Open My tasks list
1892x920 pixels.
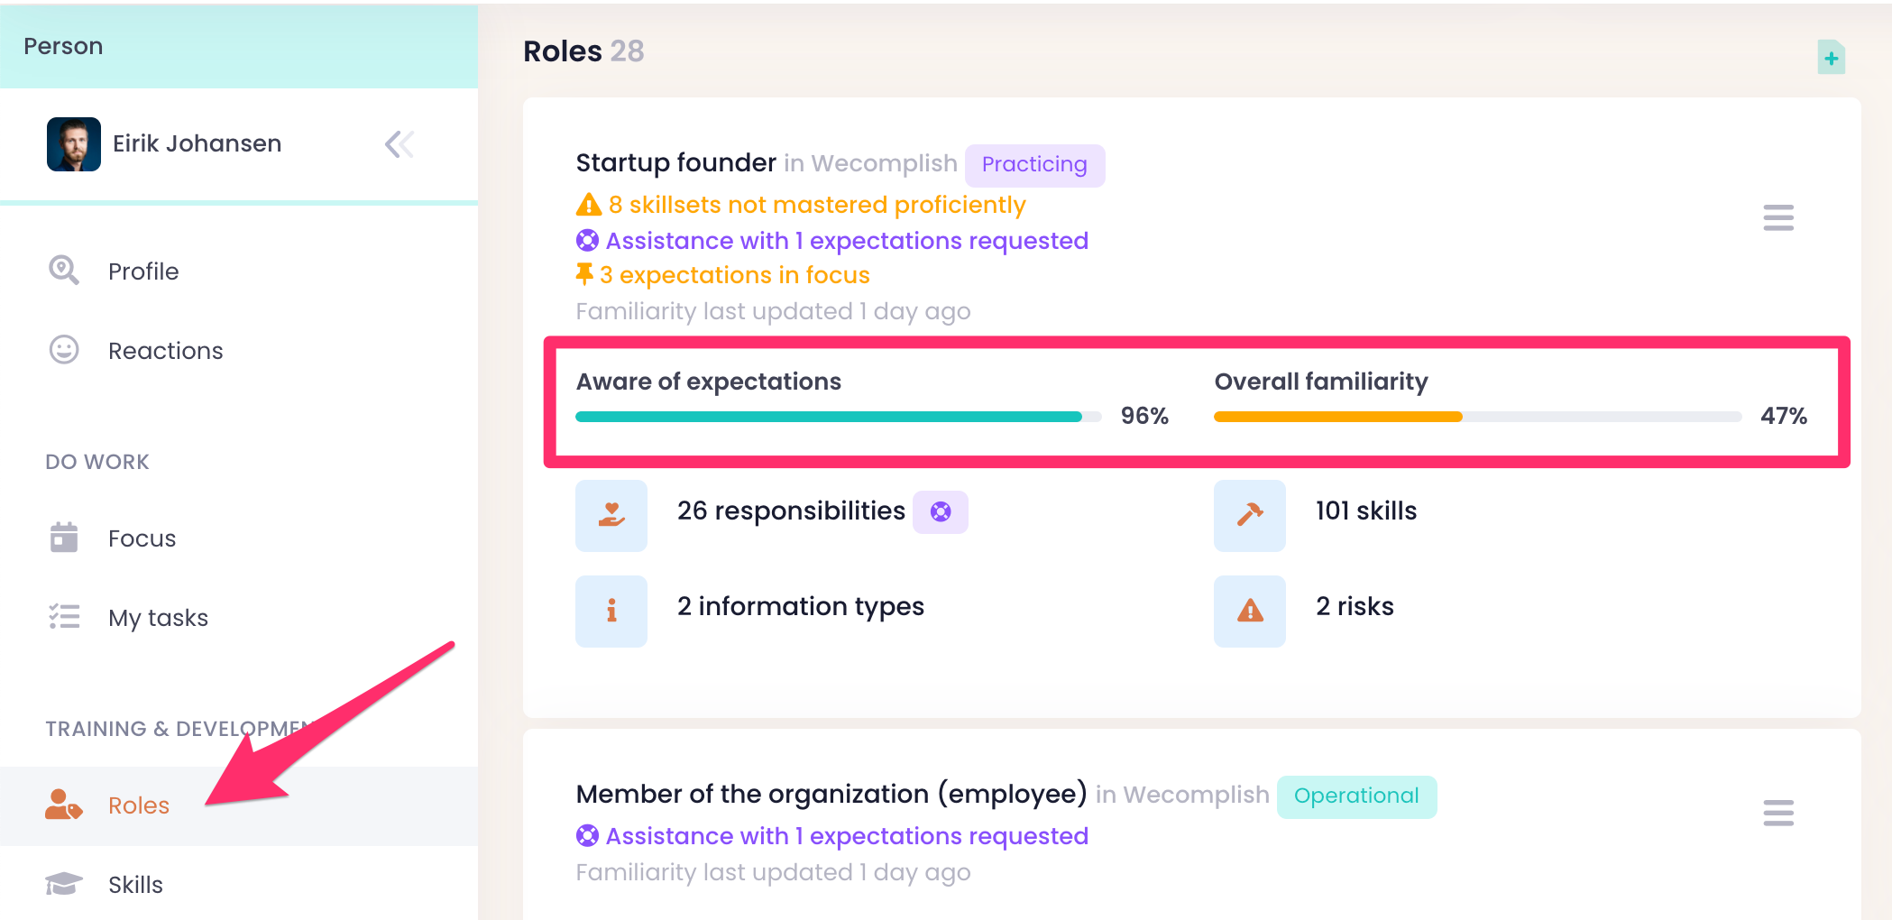pyautogui.click(x=158, y=618)
